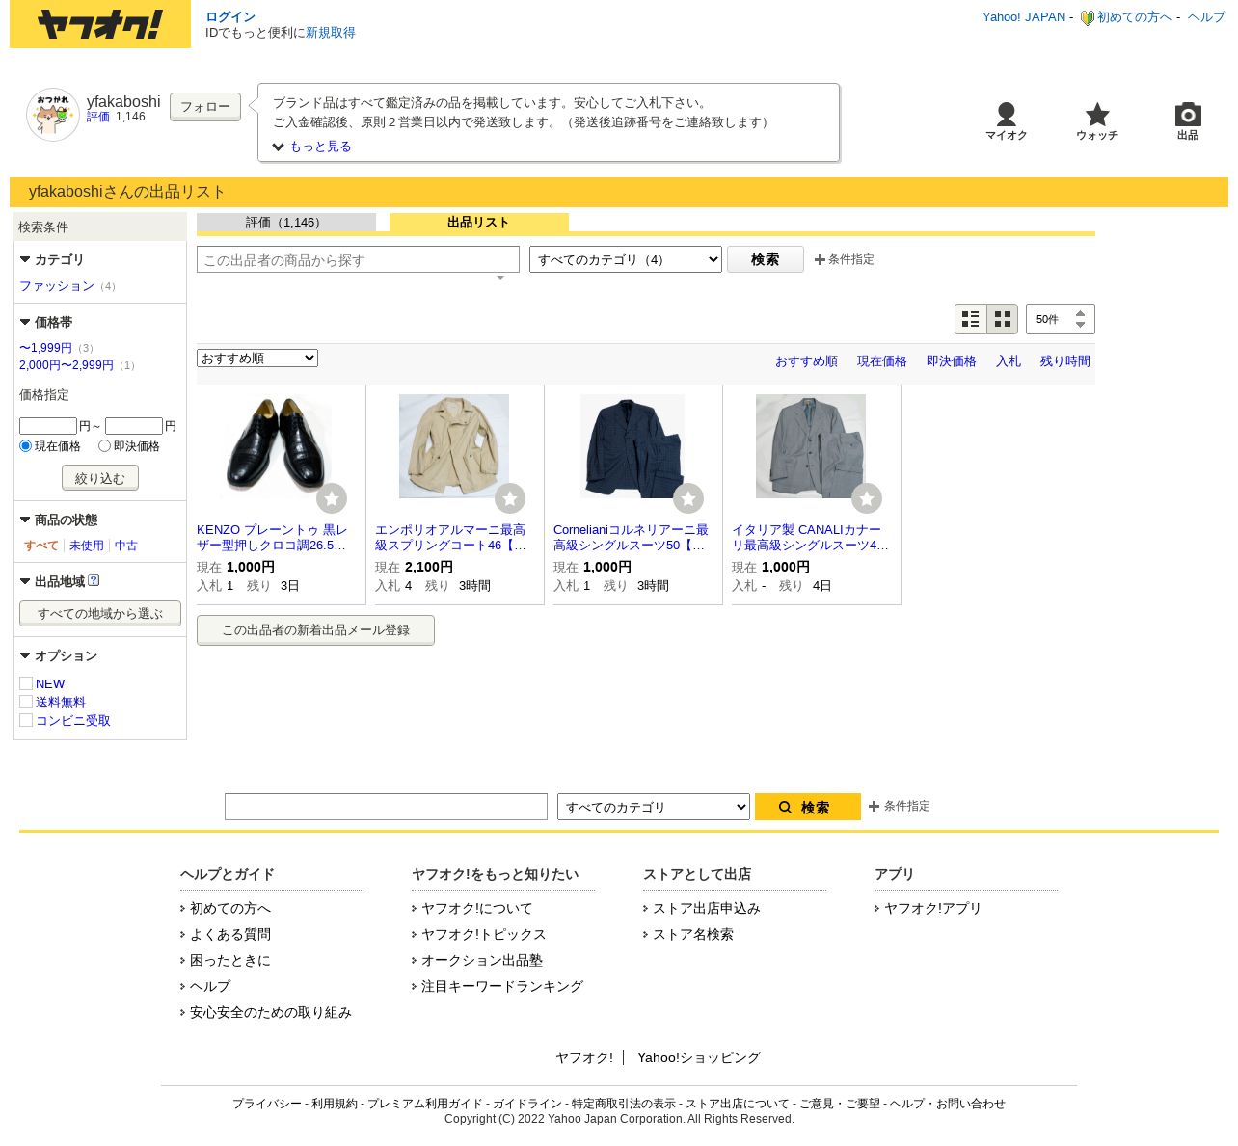Screen dimensions: 1238x1146
Task: Check the コンビニ受取 option checkbox
Action: pos(26,720)
